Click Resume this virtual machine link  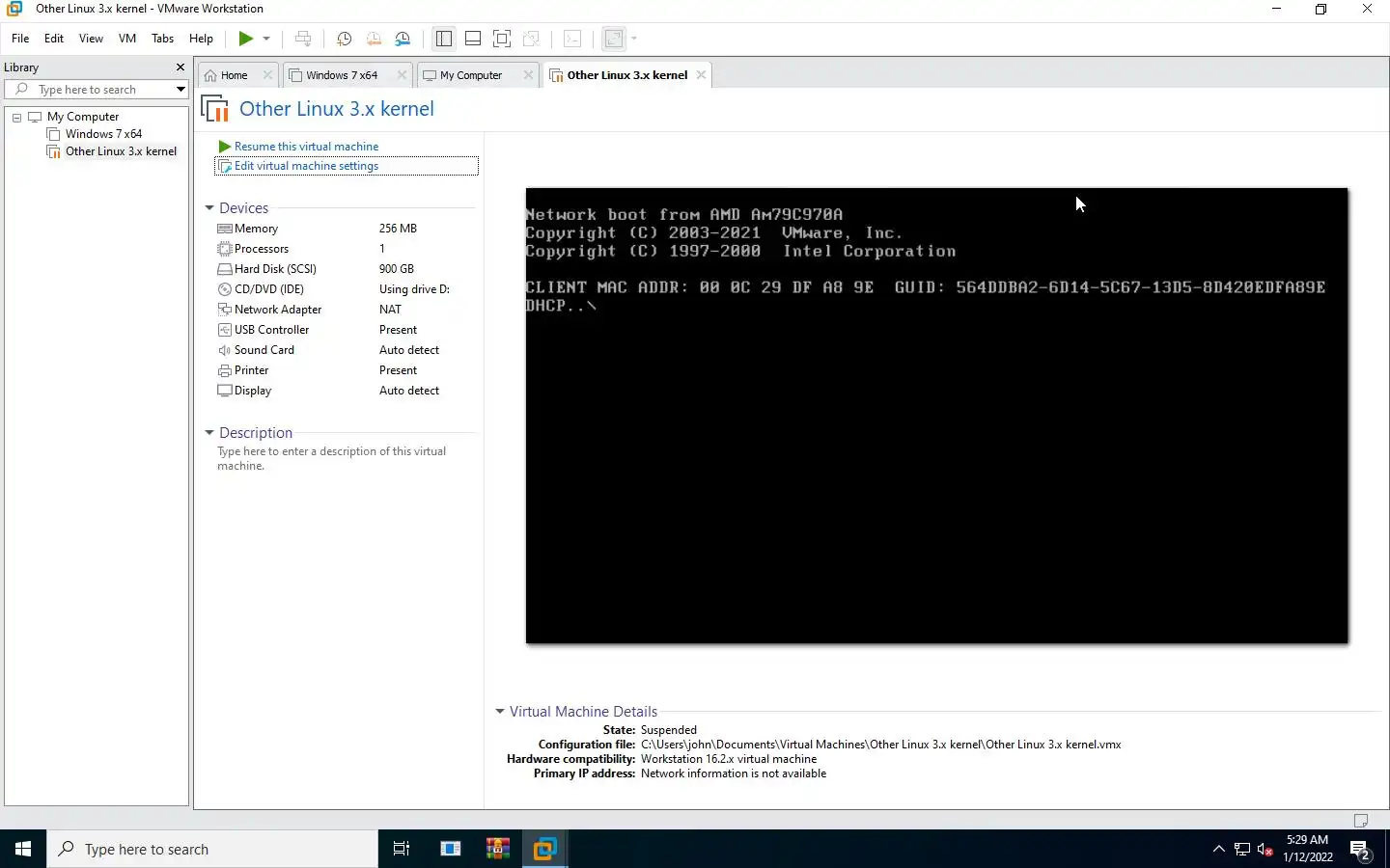pyautogui.click(x=306, y=147)
